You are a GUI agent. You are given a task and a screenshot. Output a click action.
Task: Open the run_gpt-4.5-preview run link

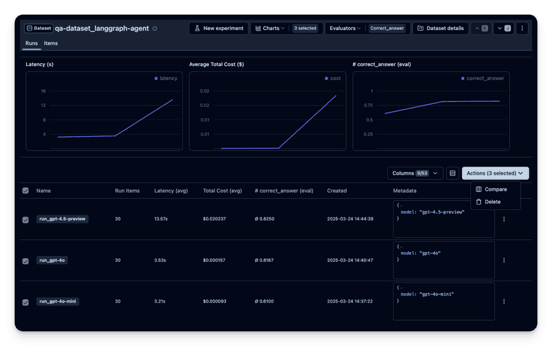pos(62,219)
